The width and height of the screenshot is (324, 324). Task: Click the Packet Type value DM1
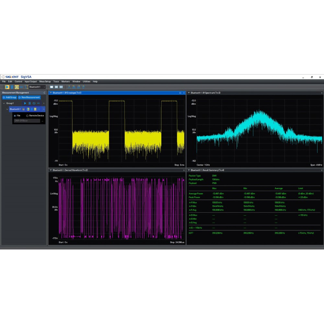click(x=214, y=176)
